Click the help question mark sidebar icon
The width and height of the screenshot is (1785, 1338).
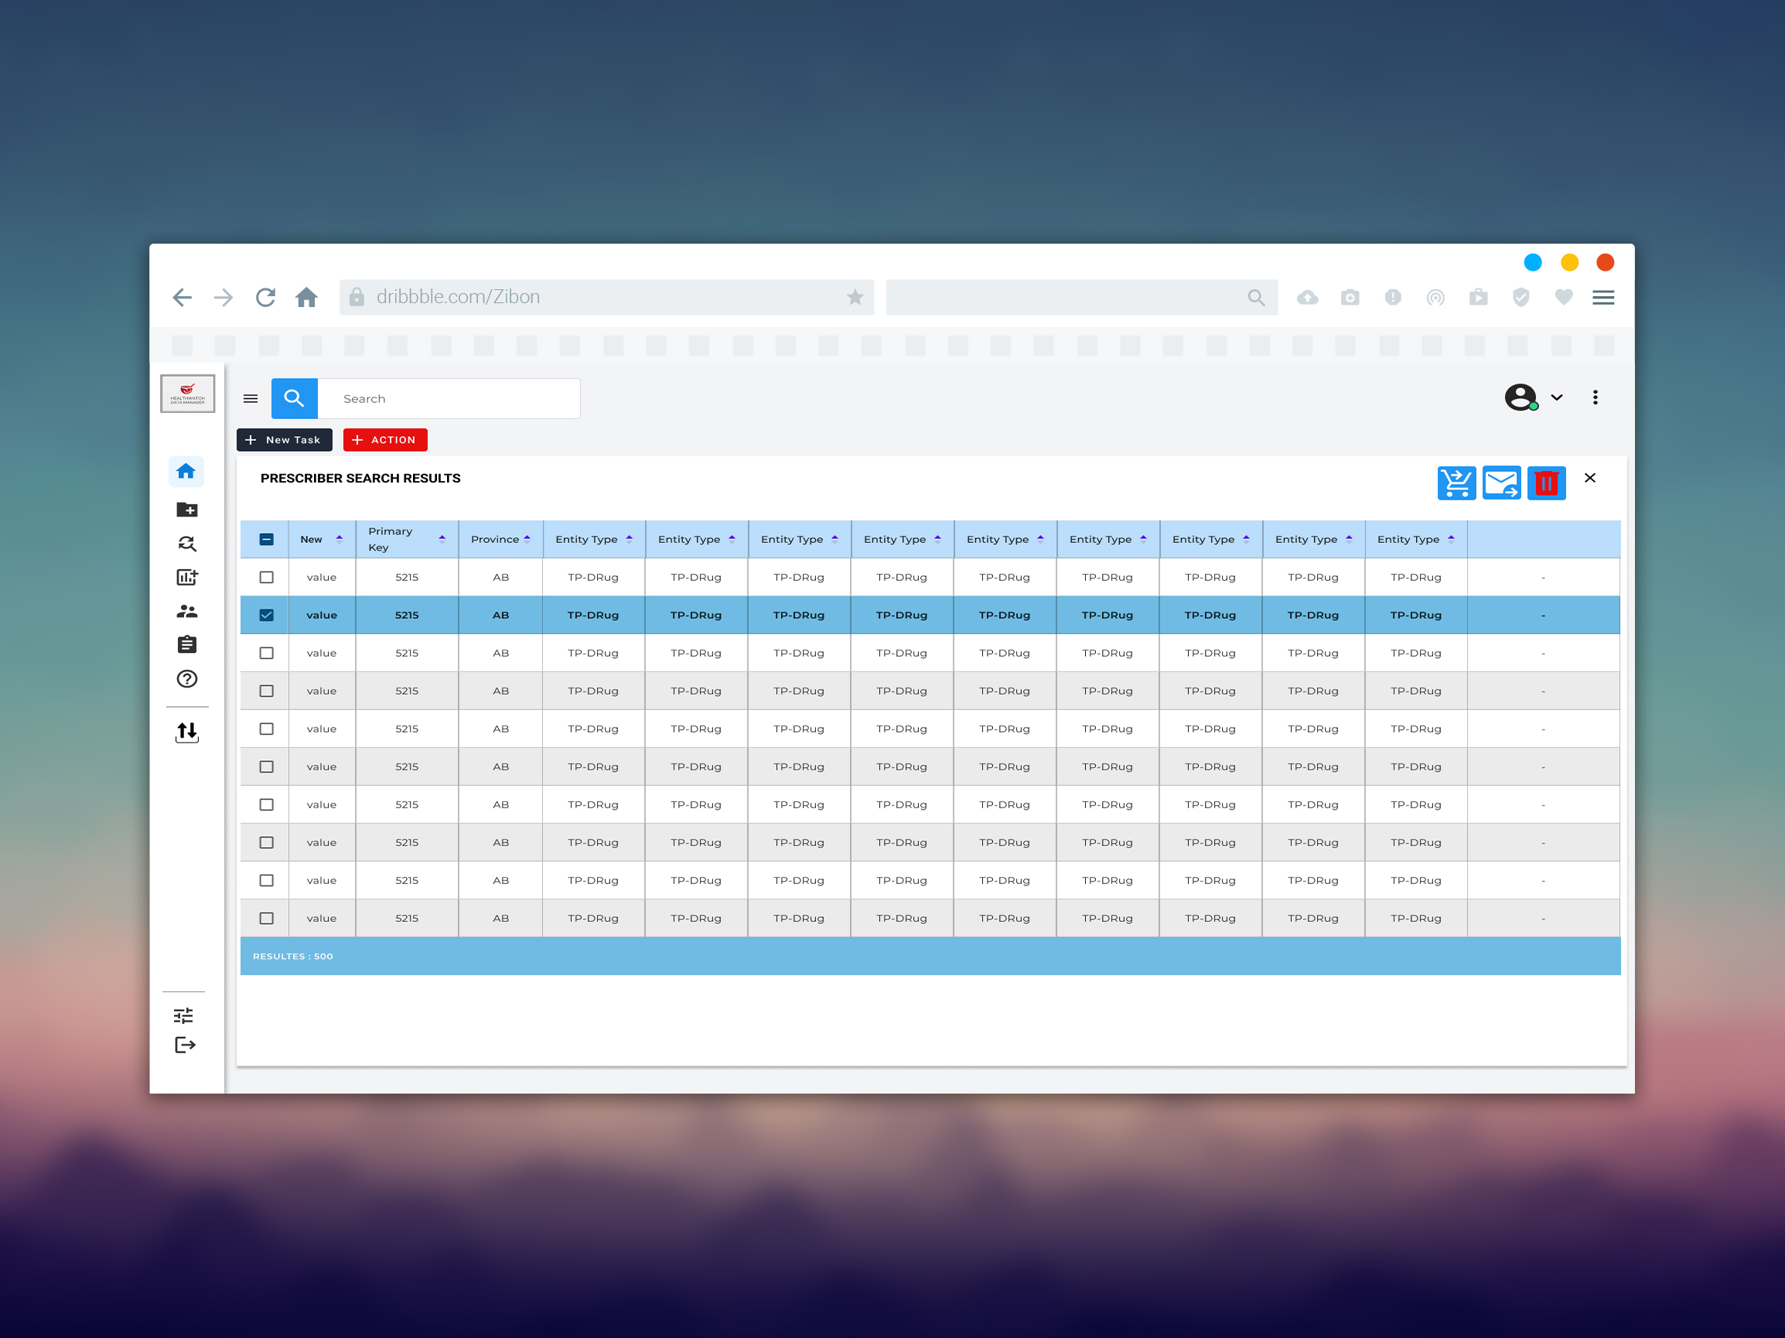186,679
